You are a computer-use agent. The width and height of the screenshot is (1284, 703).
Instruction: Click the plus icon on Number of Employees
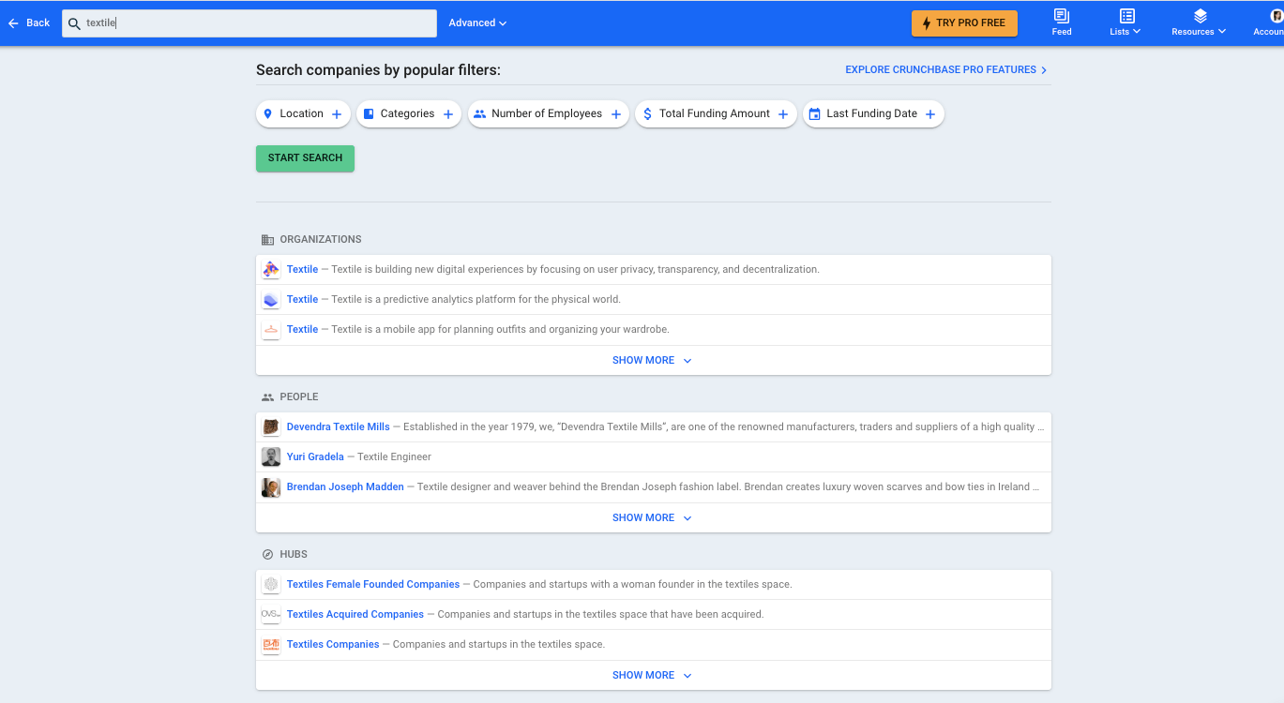point(616,114)
